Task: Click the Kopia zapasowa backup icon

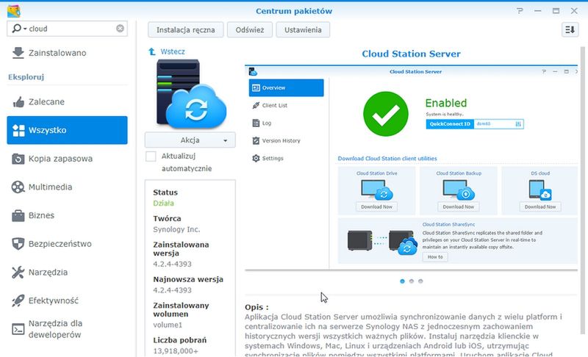Action: point(18,159)
